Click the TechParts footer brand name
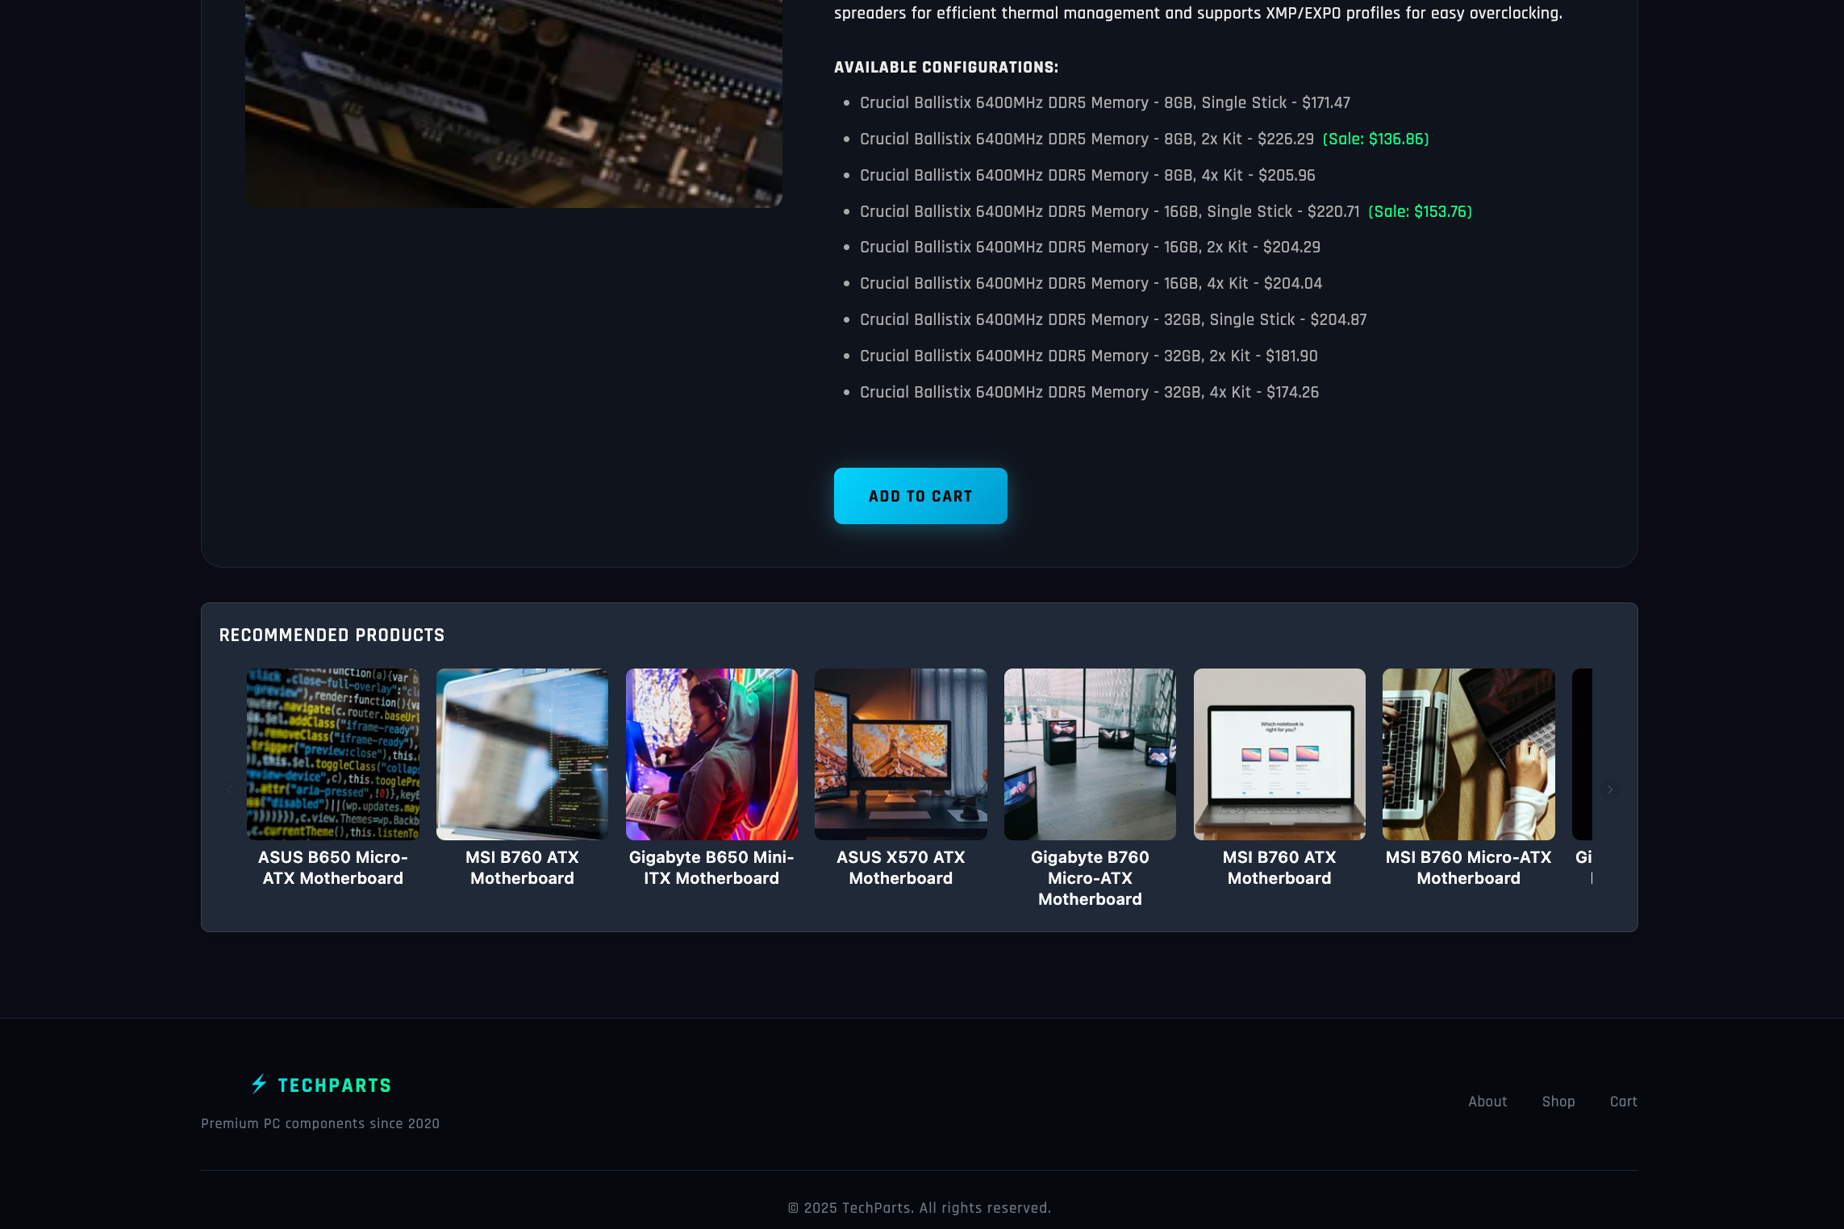 pyautogui.click(x=334, y=1085)
